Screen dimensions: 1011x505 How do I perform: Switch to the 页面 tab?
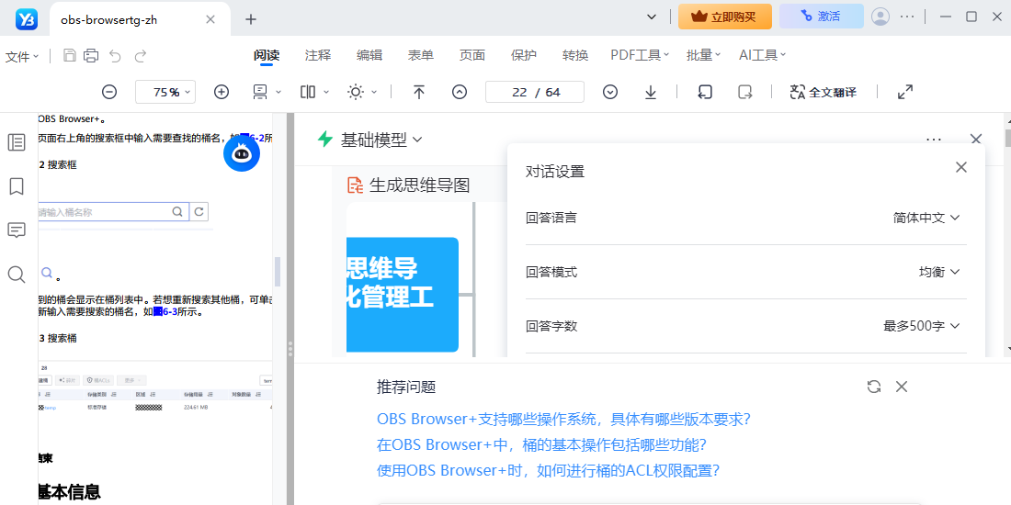pos(472,55)
